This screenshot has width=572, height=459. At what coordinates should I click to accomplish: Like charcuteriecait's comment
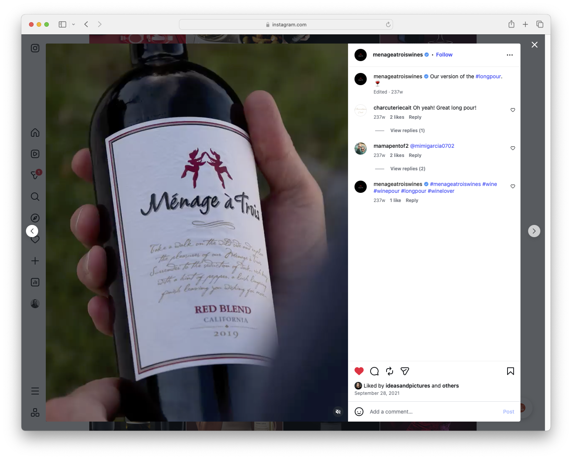(x=512, y=110)
